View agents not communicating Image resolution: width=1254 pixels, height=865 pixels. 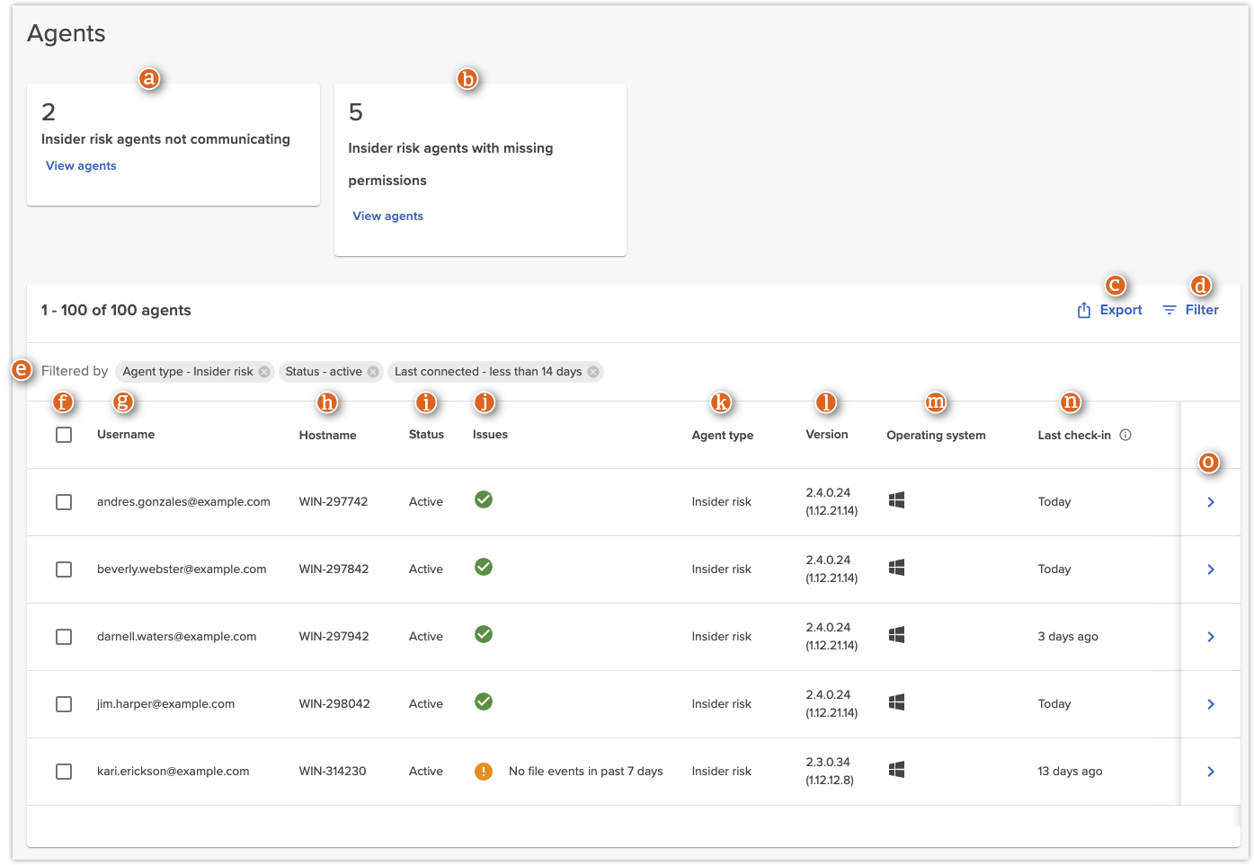pos(81,166)
